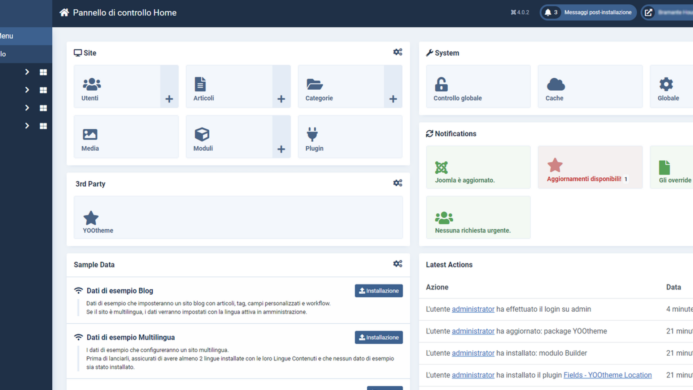Image resolution: width=693 pixels, height=390 pixels.
Task: Open Controllo globale lock tile
Action: tap(478, 86)
